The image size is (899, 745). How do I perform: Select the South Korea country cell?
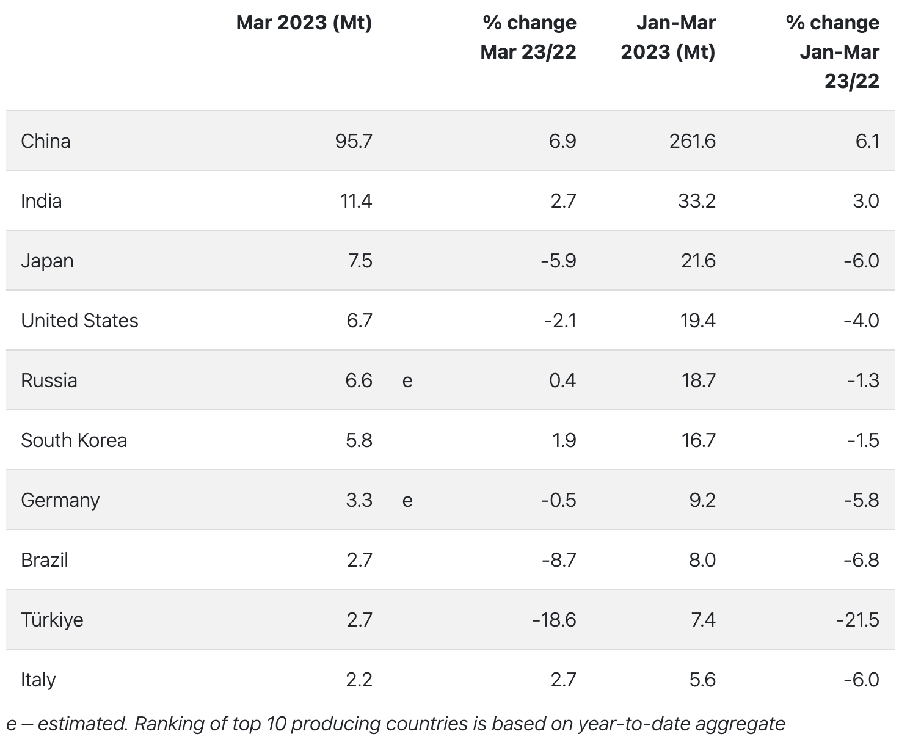(x=74, y=440)
